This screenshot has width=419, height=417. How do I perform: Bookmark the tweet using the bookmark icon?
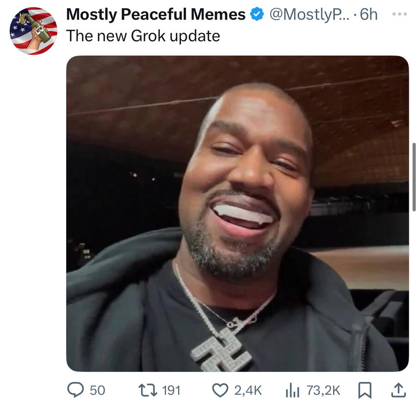click(x=365, y=391)
